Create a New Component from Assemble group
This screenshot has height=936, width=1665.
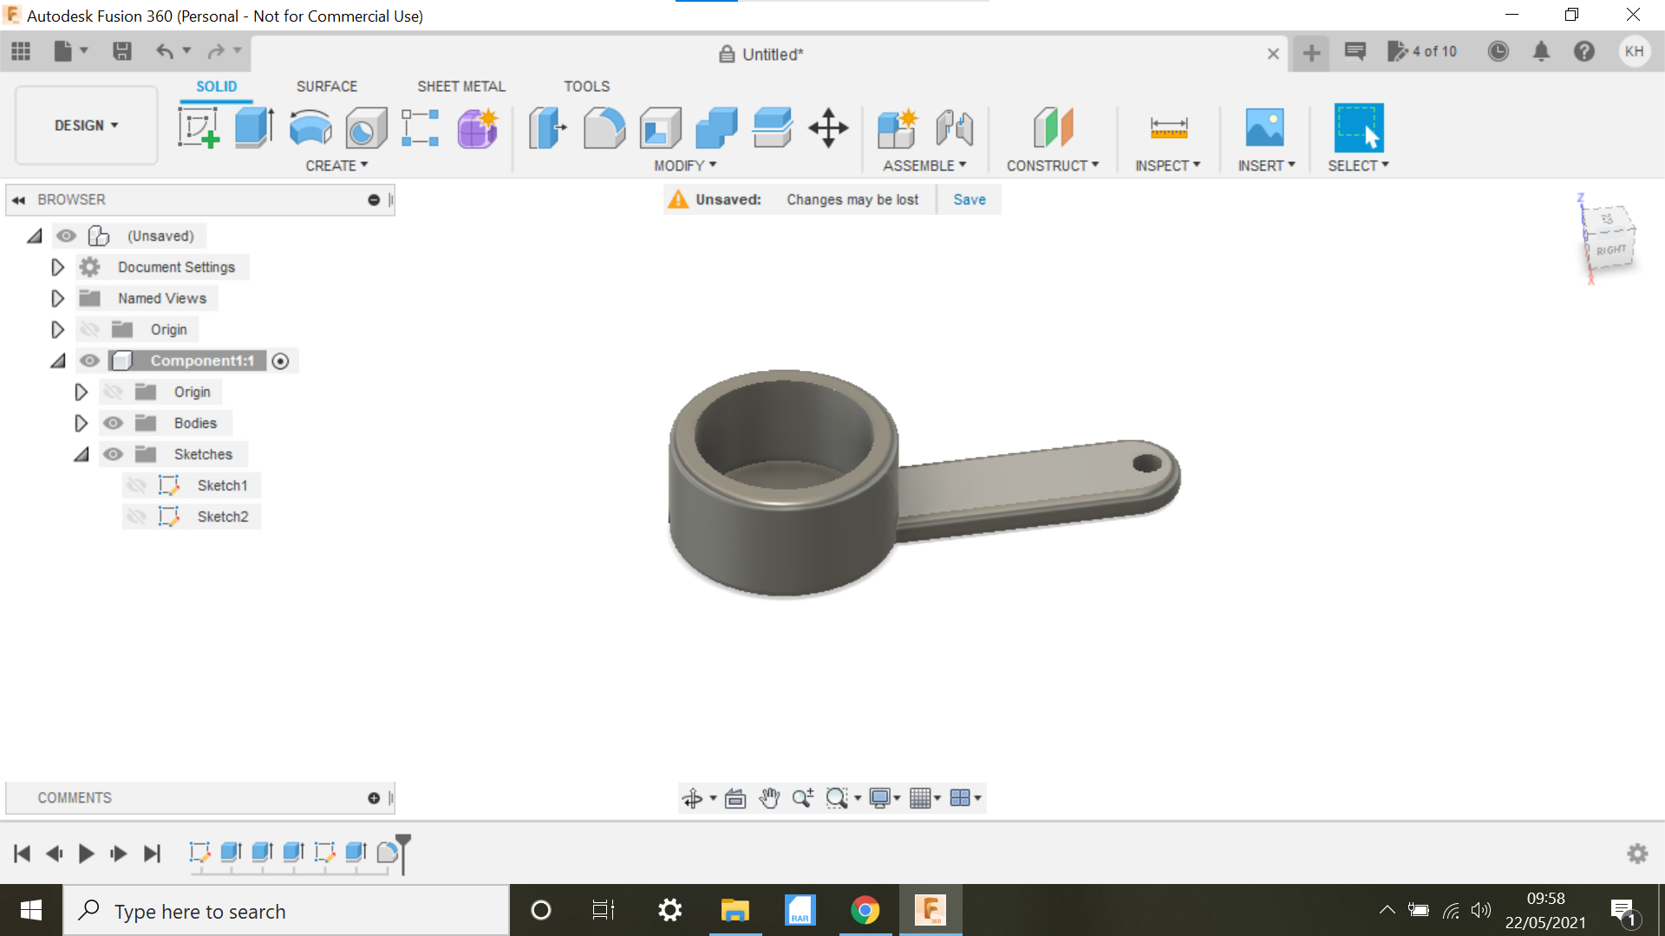click(x=898, y=128)
